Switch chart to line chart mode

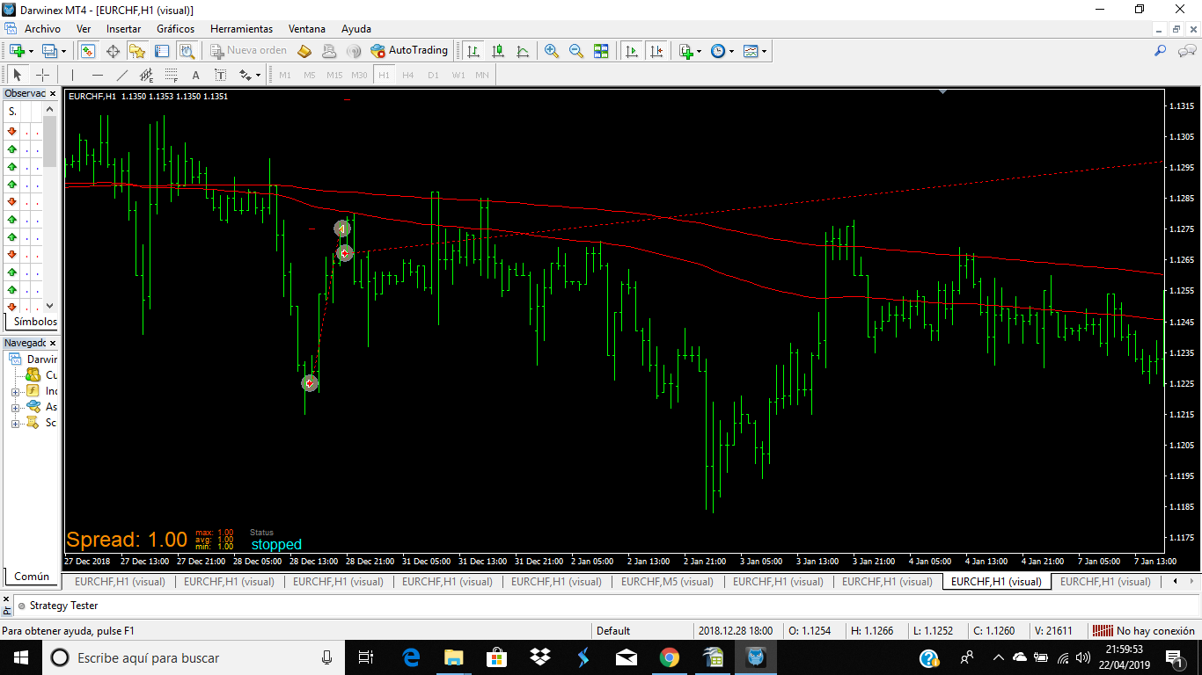pos(523,51)
